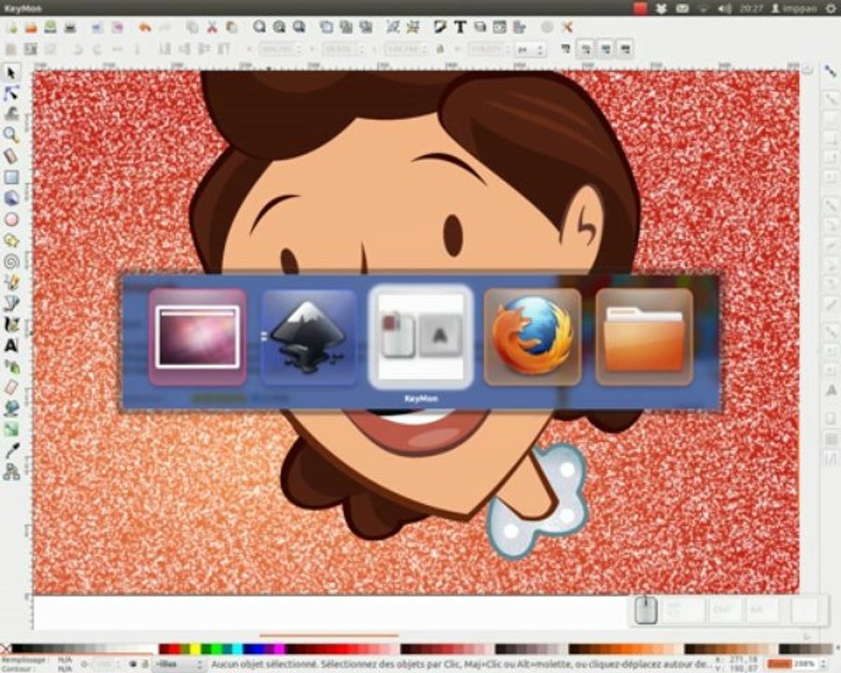This screenshot has width=841, height=673.
Task: Select the Pencil freehand tool
Action: [11, 282]
